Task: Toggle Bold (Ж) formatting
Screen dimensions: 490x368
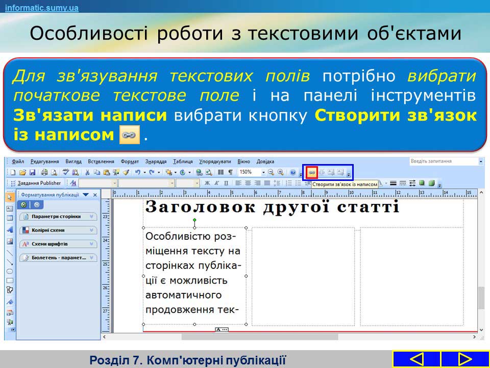Action: click(x=207, y=183)
